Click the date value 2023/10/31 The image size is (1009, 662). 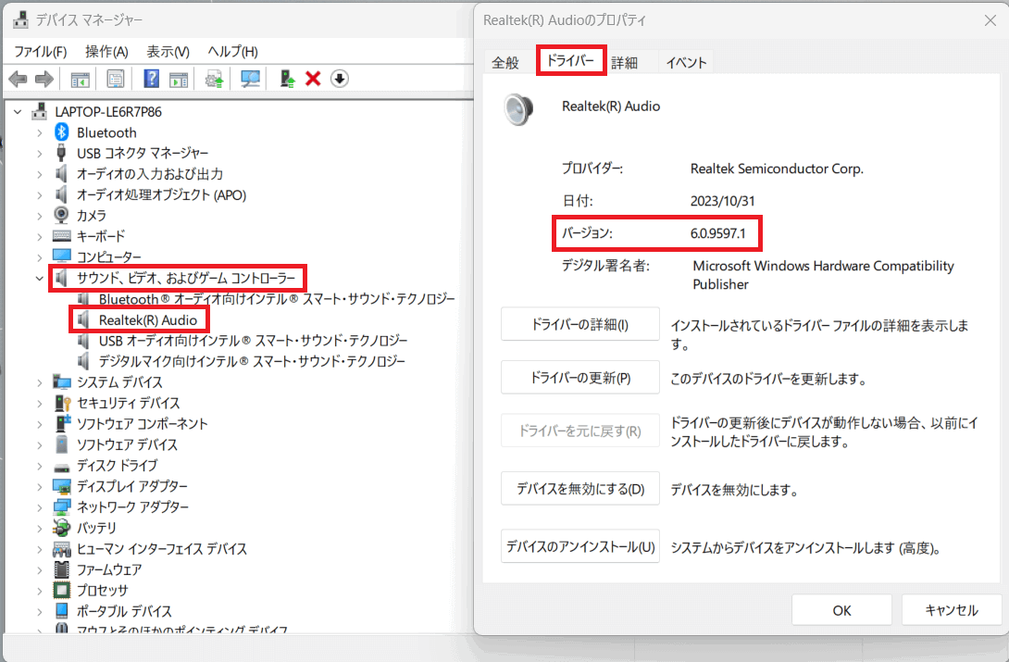click(722, 201)
